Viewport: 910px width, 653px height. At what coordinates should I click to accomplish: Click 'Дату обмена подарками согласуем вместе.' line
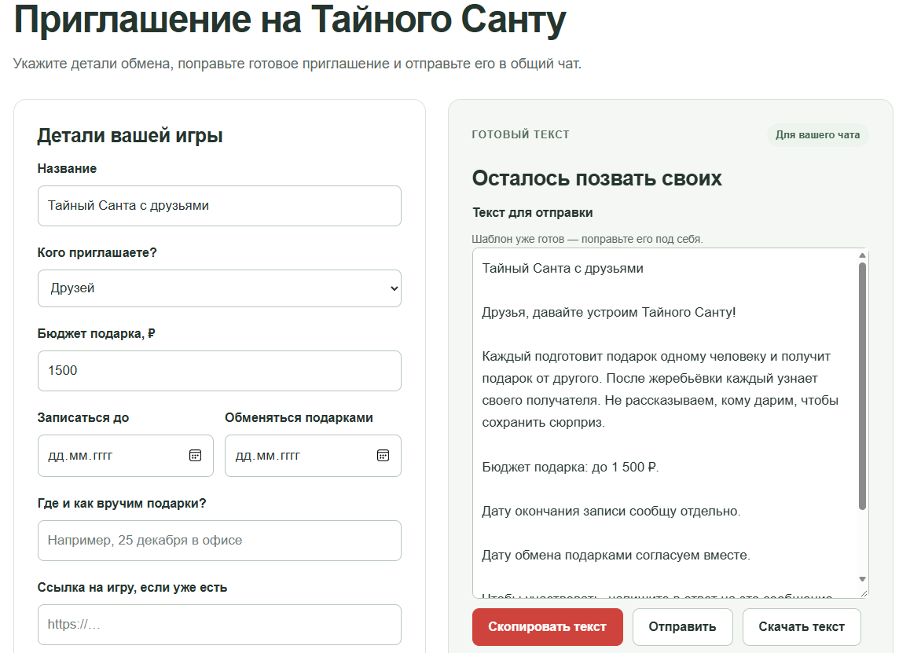[616, 556]
